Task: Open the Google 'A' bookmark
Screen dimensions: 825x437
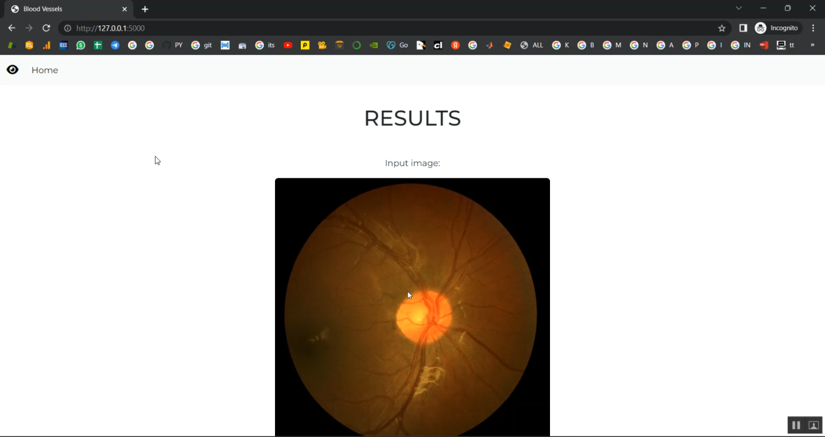Action: pos(665,45)
